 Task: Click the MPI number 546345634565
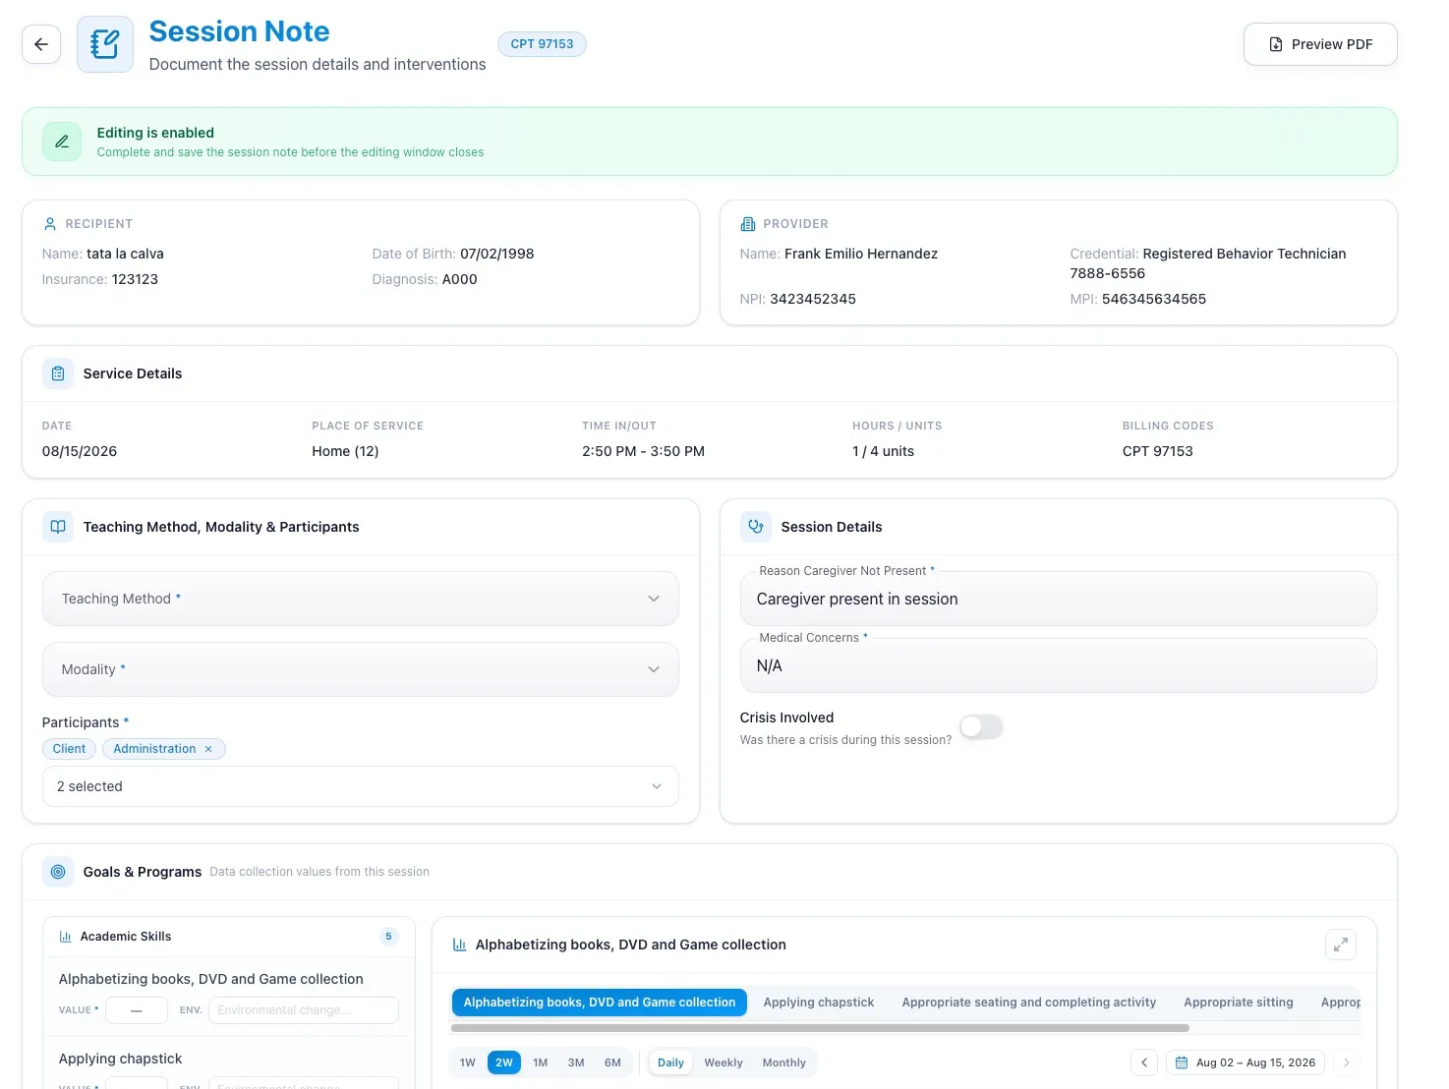[x=1154, y=299]
